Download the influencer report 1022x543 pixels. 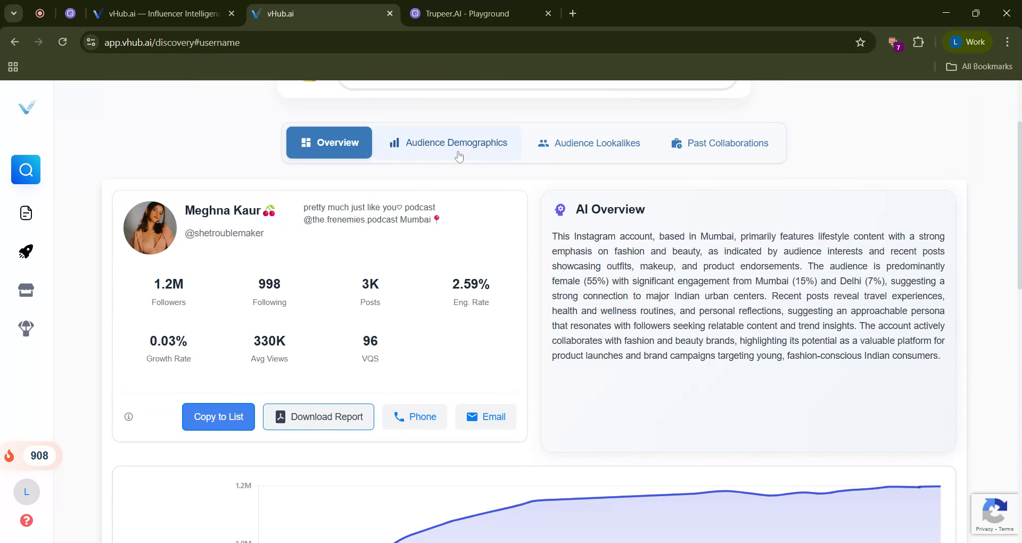tap(318, 417)
